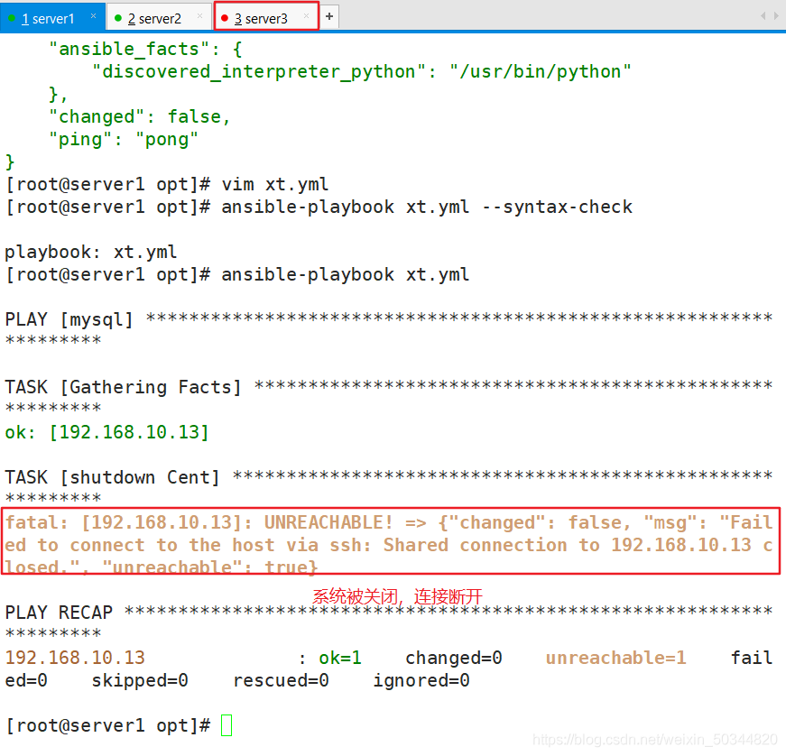
Task: Click the "unreachable=1" recap value
Action: click(x=615, y=658)
